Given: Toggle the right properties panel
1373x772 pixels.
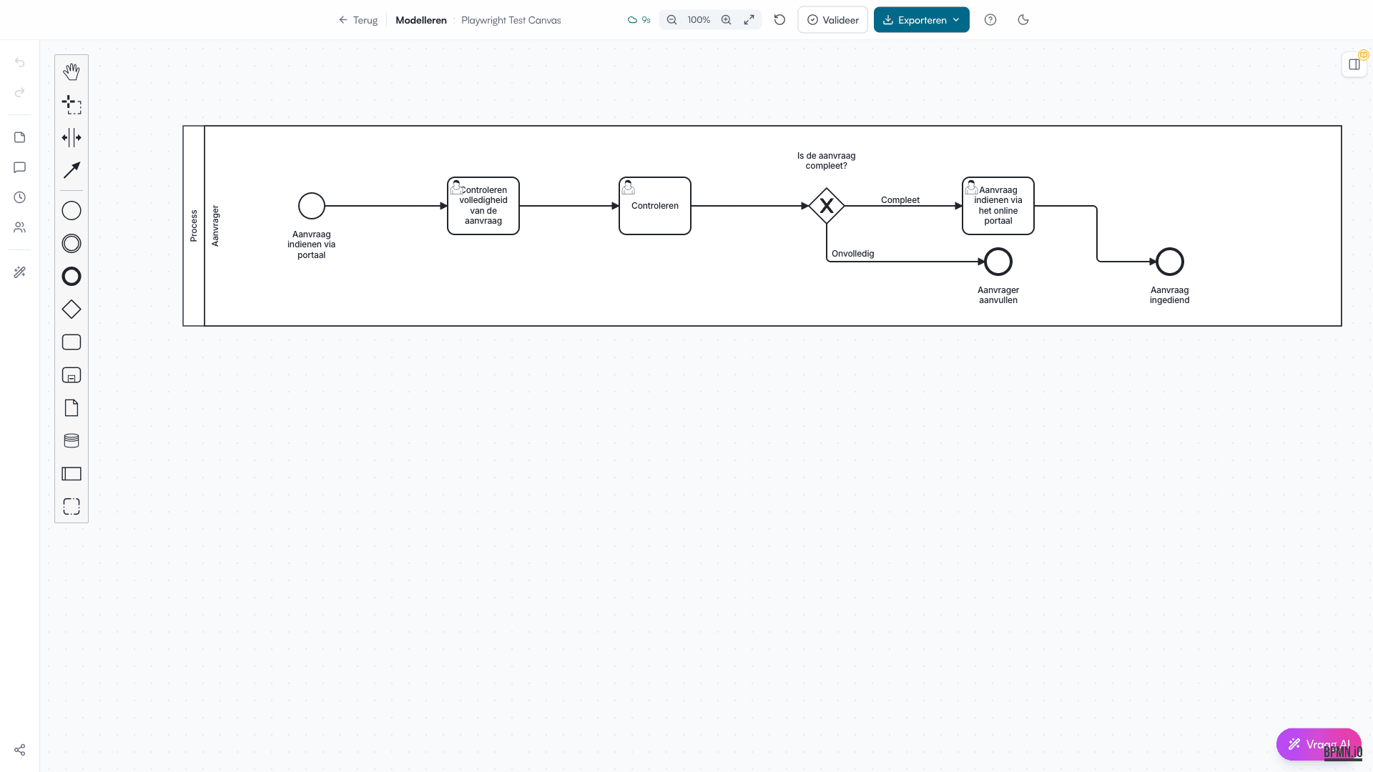Looking at the screenshot, I should point(1354,64).
